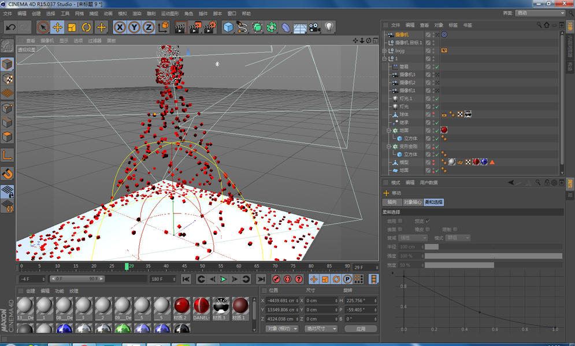
Task: Click Render View clapperboard icon
Action: click(180, 28)
